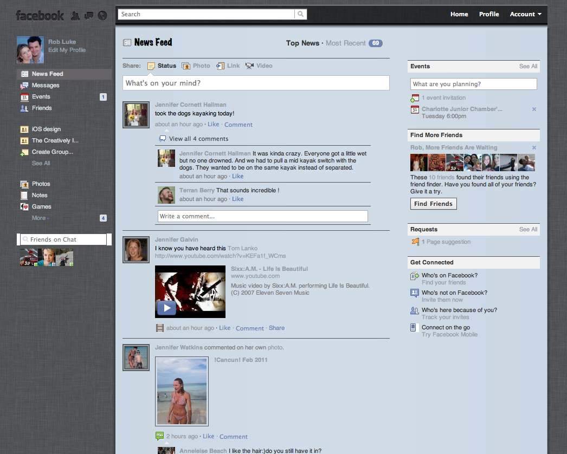The image size is (567, 454).
Task: Click the News Feed sidebar icon
Action: (24, 74)
